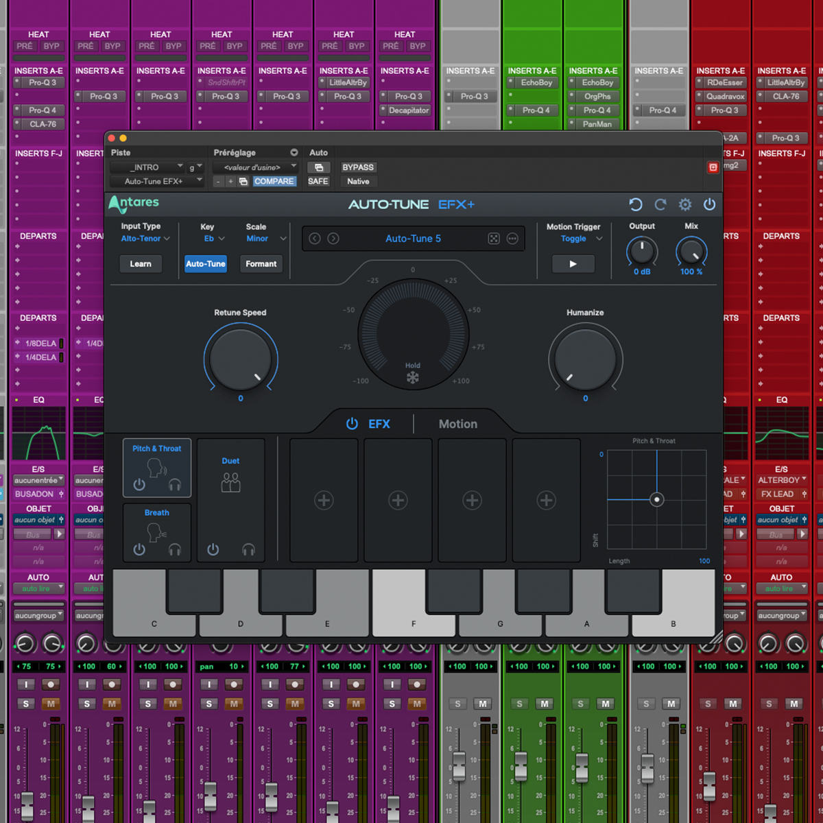This screenshot has height=823, width=823.
Task: Open Motion Trigger Toggle dropdown
Action: (x=582, y=239)
